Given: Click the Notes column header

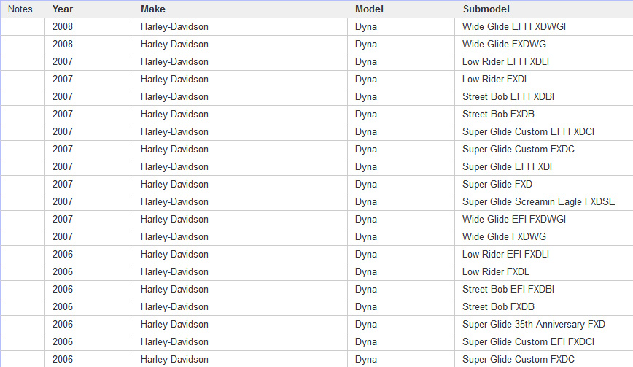Looking at the screenshot, I should coord(20,9).
